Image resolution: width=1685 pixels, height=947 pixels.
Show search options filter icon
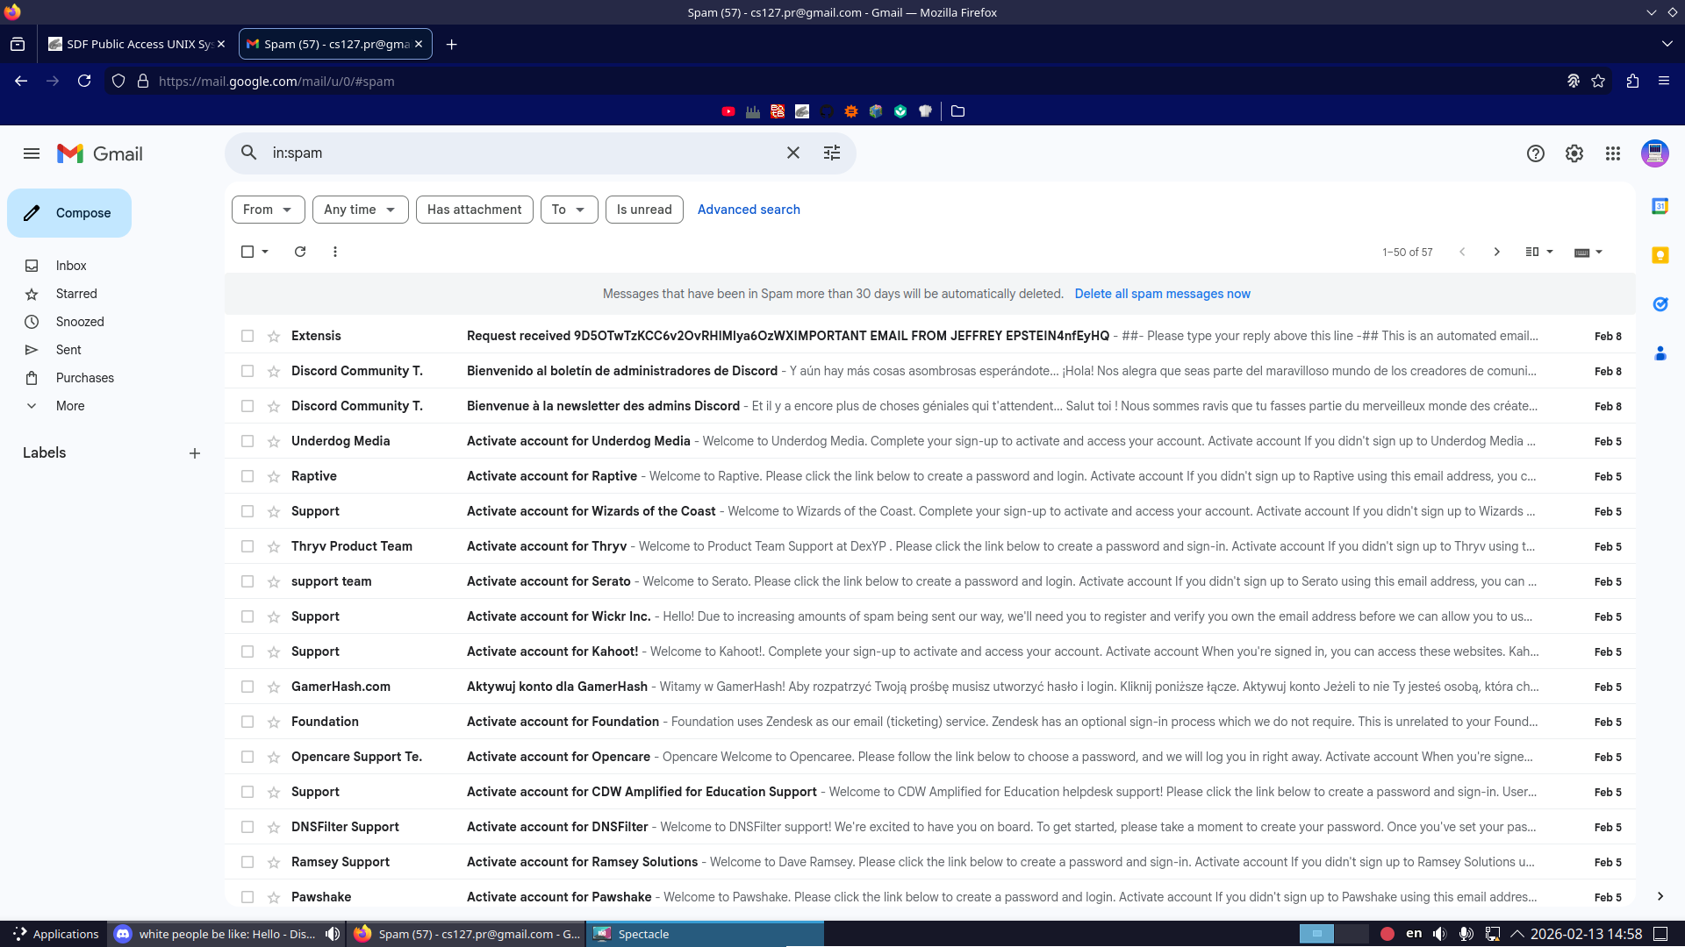[x=831, y=153]
